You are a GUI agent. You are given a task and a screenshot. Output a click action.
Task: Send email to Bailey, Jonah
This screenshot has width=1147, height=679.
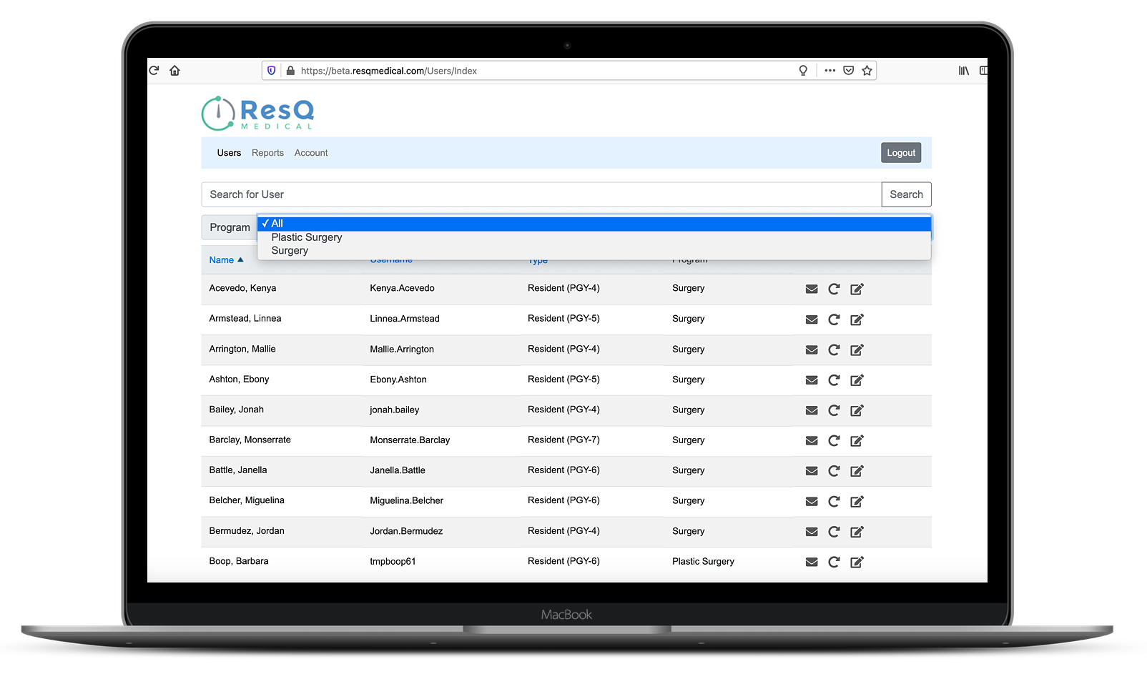click(x=811, y=410)
